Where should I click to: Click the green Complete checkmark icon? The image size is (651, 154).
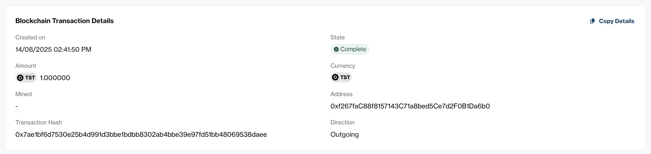(x=336, y=49)
